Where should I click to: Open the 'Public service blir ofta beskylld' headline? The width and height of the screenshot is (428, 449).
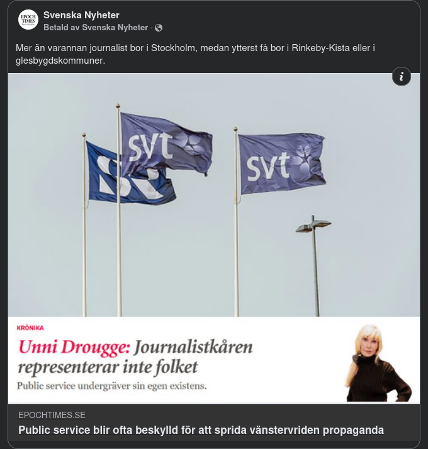pos(201,430)
